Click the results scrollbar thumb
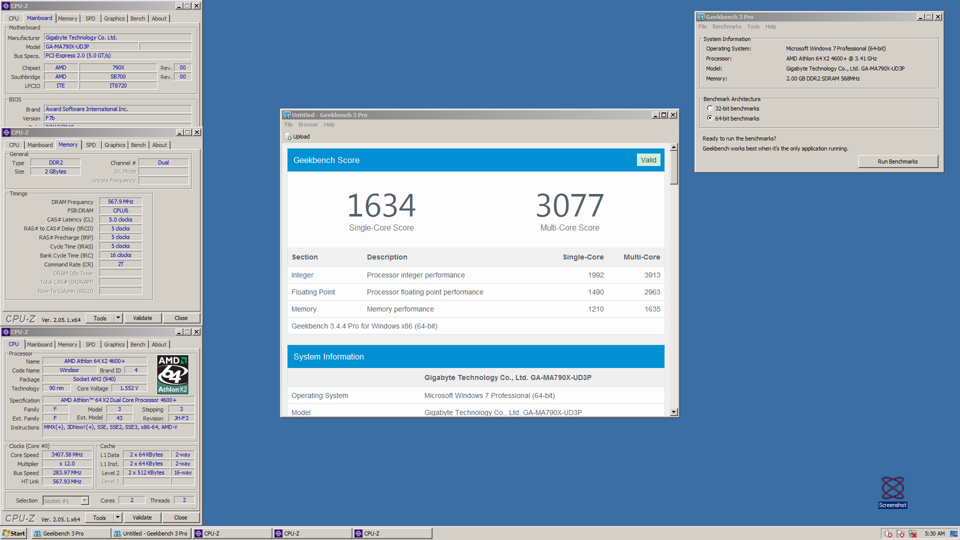 (x=673, y=167)
